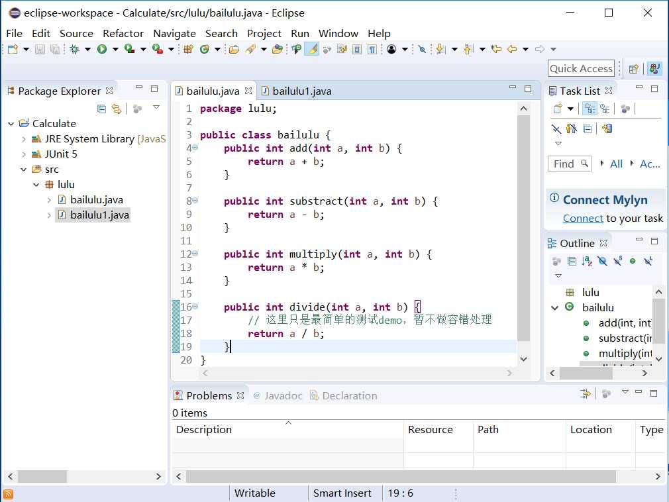Open the Project menu
The width and height of the screenshot is (669, 502).
pos(264,33)
